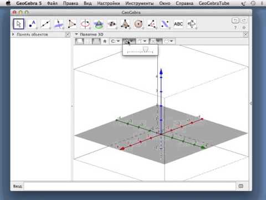The image size is (266, 200).
Task: Select the Reflect about plane tool
Action: click(x=165, y=24)
